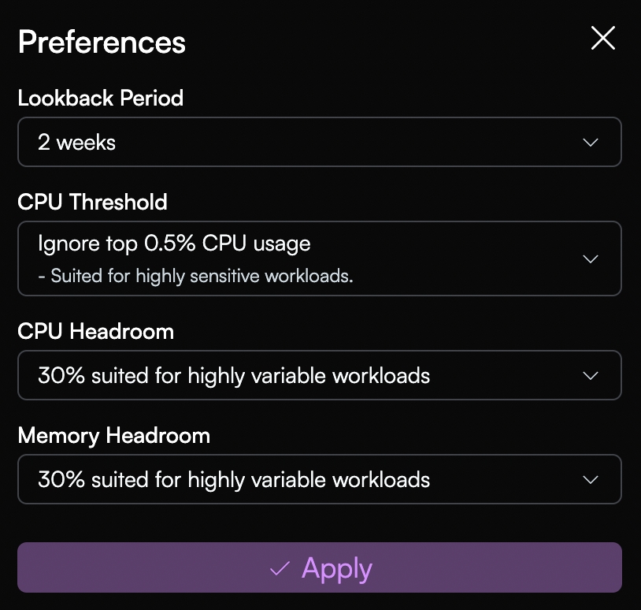
Task: Click the chevron arrow in CPU Headroom field
Action: click(x=591, y=376)
